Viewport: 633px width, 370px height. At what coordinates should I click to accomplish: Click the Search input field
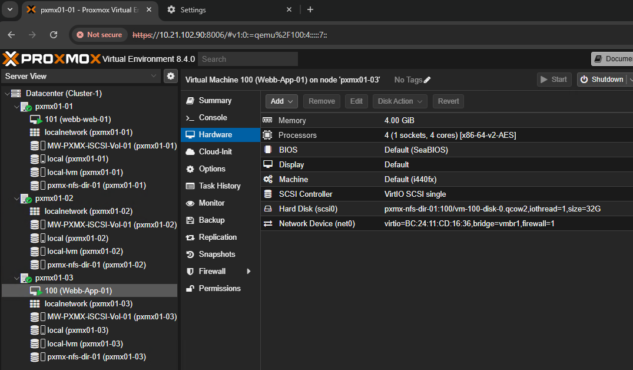247,58
